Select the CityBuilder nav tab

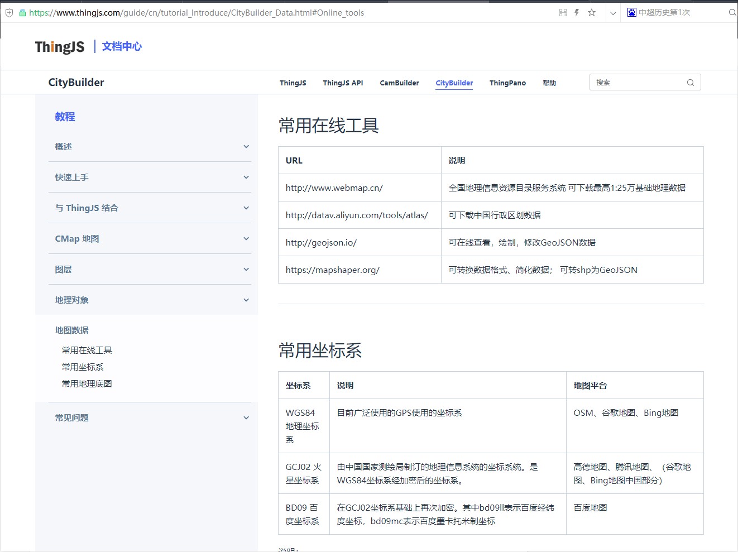click(x=454, y=83)
